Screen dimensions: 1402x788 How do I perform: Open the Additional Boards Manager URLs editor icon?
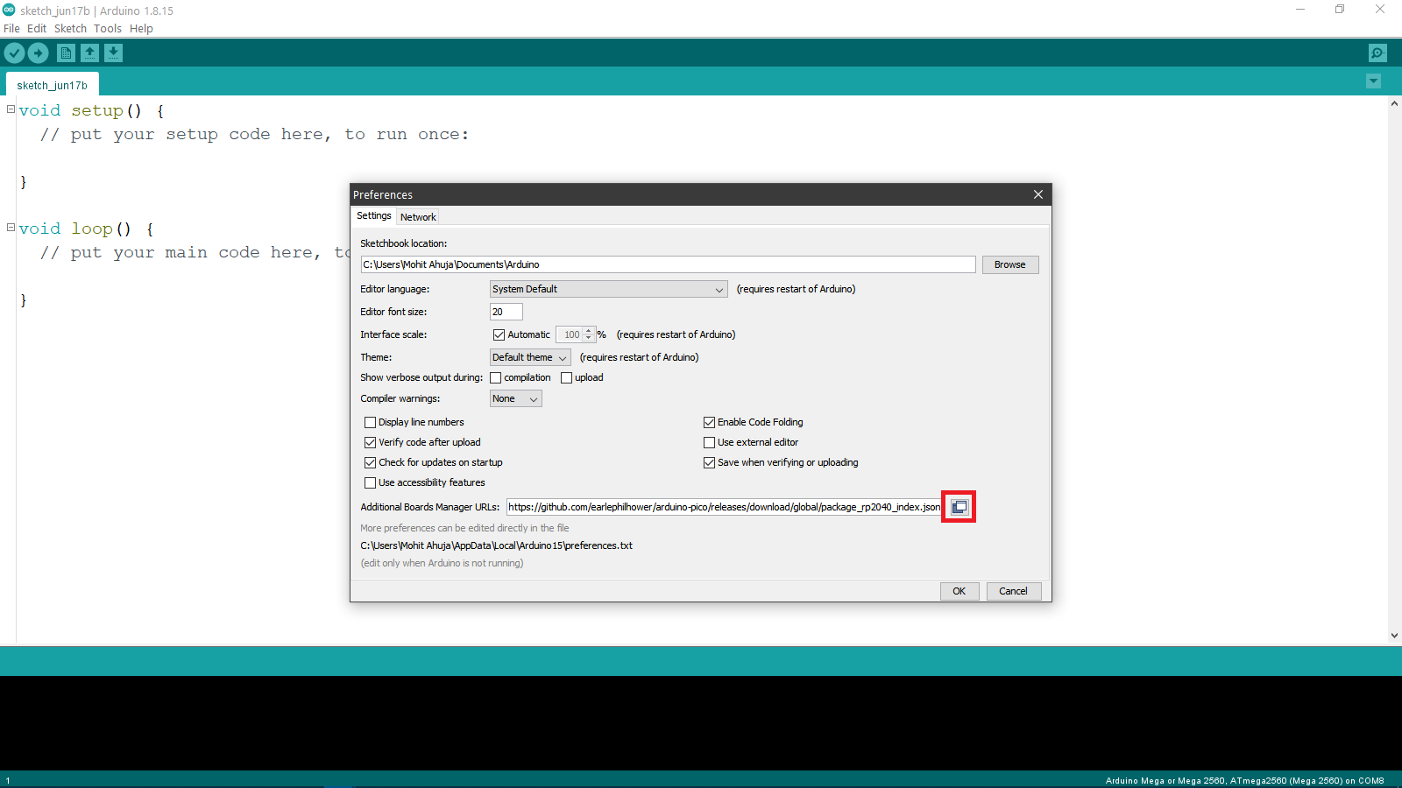tap(959, 507)
